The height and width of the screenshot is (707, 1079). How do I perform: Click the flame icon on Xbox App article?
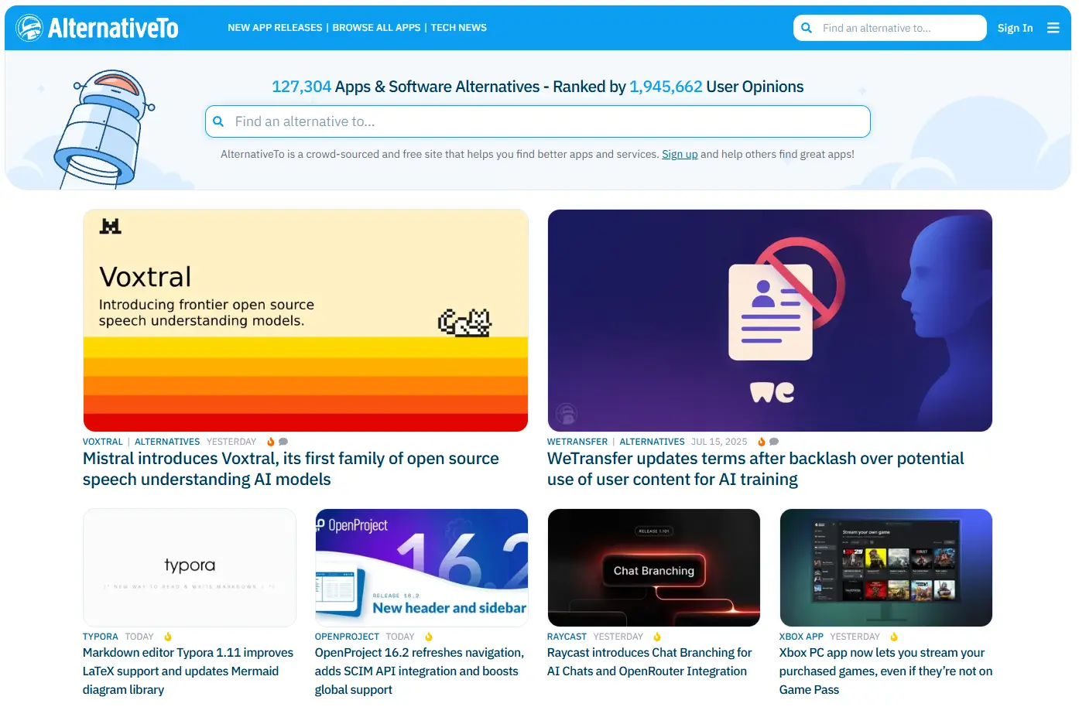[x=894, y=637]
